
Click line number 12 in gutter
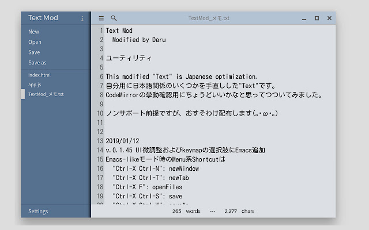point(100,132)
